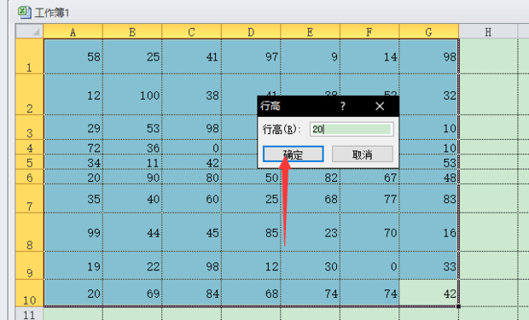The width and height of the screenshot is (529, 320).
Task: Select row 11 header
Action: coord(30,314)
